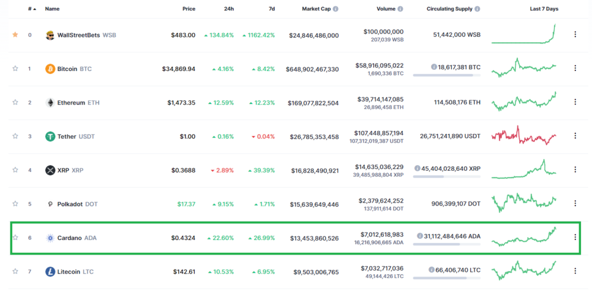Sort table by rank # column
Screen dimensions: 592x292
pyautogui.click(x=32, y=9)
